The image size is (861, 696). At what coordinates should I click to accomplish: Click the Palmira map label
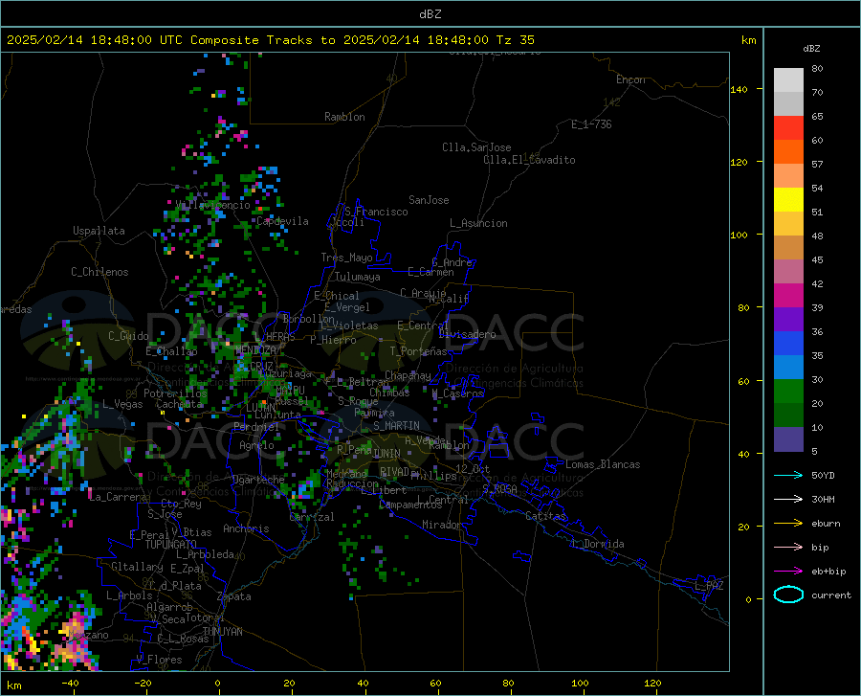[374, 412]
